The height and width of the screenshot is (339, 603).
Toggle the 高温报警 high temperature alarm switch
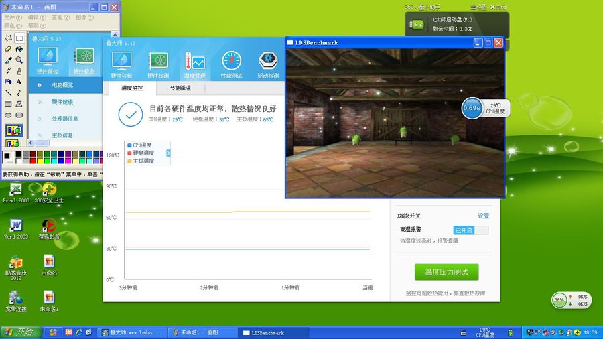pos(471,230)
